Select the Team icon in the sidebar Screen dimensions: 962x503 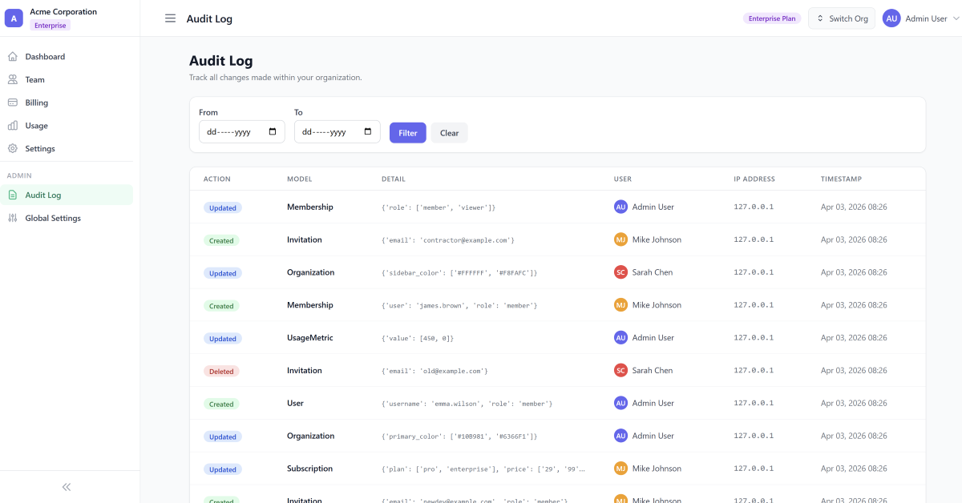click(11, 79)
